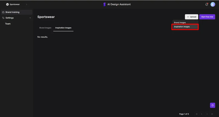The width and height of the screenshot is (219, 117).
Task: Click the AI Design Assistant logo
Action: pyautogui.click(x=104, y=4)
